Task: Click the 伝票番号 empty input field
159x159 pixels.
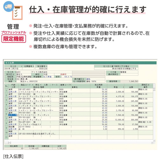Action: point(28,69)
